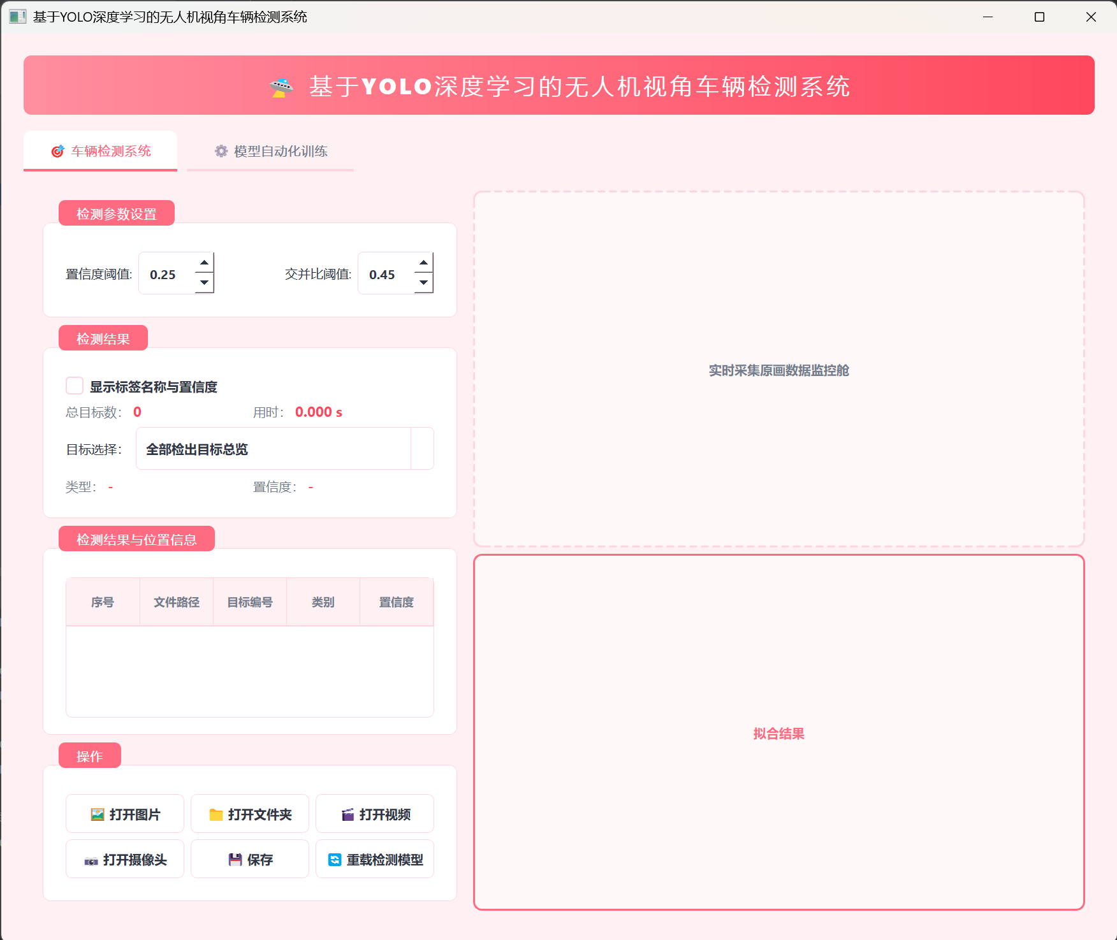Click the 重载检测模型 button
1117x940 pixels.
375,859
